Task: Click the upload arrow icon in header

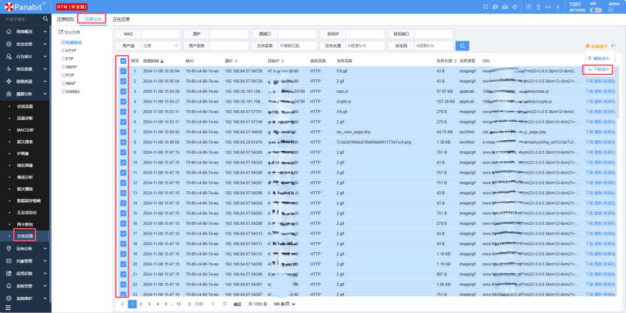Action: (538, 7)
